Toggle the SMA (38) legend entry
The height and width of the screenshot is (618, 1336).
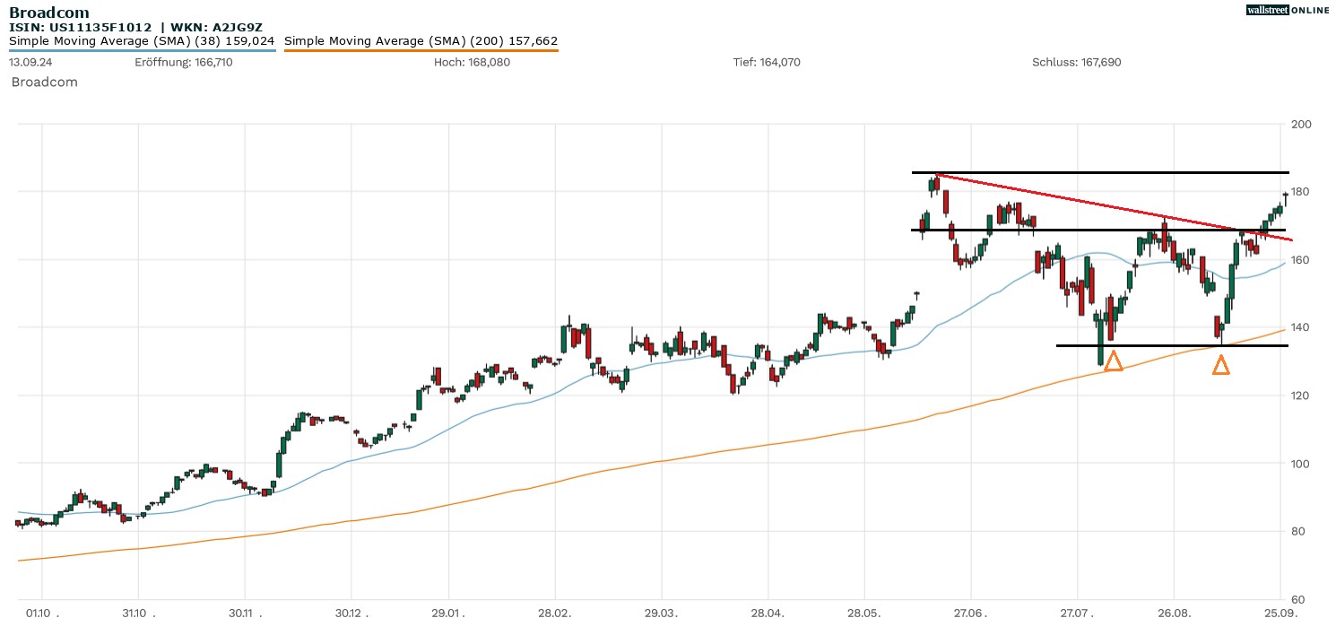142,40
